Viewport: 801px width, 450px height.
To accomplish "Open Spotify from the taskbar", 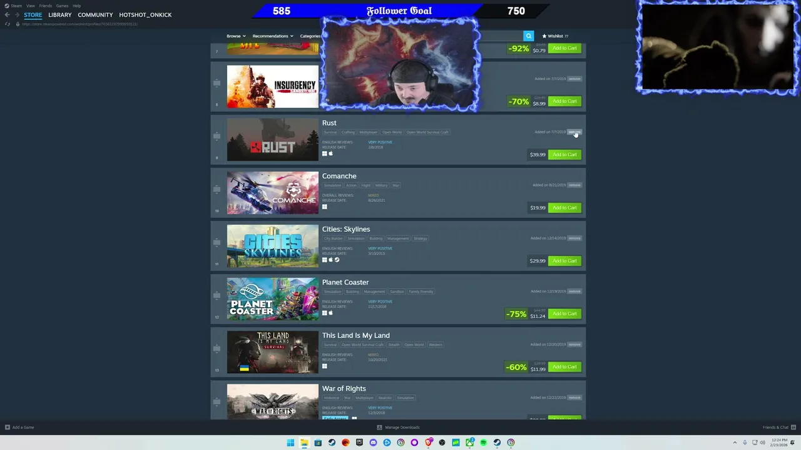I will (x=483, y=442).
